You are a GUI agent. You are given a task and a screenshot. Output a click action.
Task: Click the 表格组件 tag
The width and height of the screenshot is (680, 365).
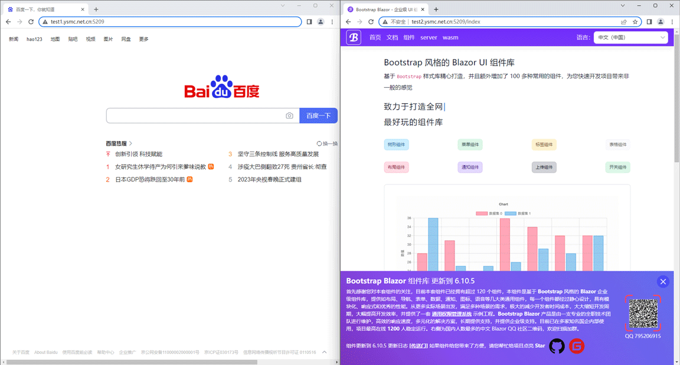coord(618,144)
